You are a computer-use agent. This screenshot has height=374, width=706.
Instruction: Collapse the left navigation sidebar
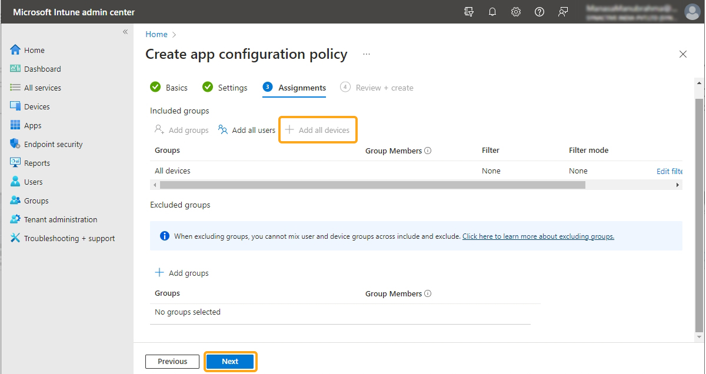[125, 32]
